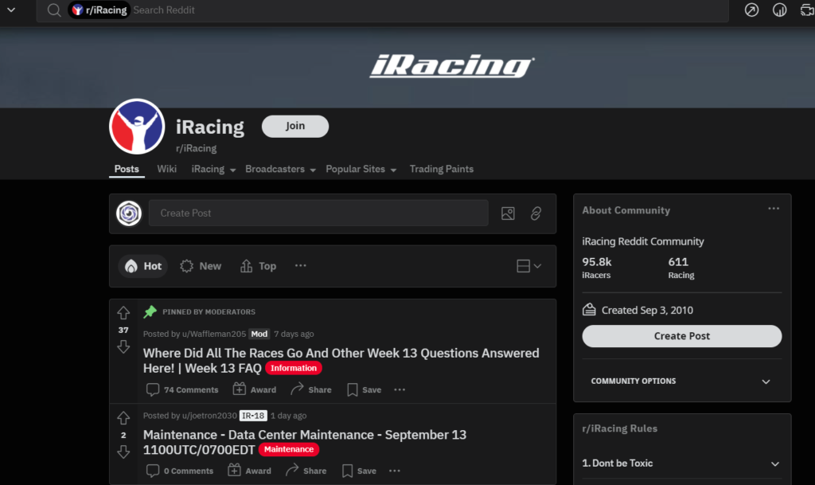Join the iRacing community
This screenshot has width=815, height=485.
pyautogui.click(x=295, y=127)
